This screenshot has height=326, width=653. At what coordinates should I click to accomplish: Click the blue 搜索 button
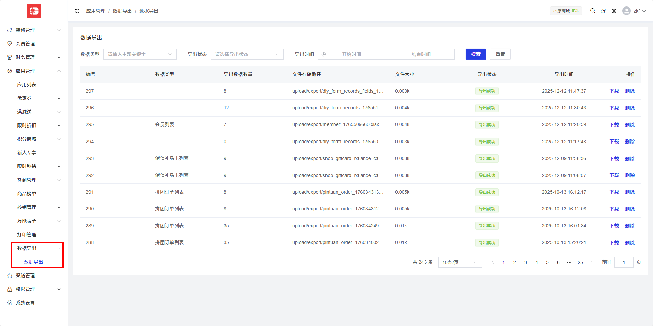click(475, 54)
